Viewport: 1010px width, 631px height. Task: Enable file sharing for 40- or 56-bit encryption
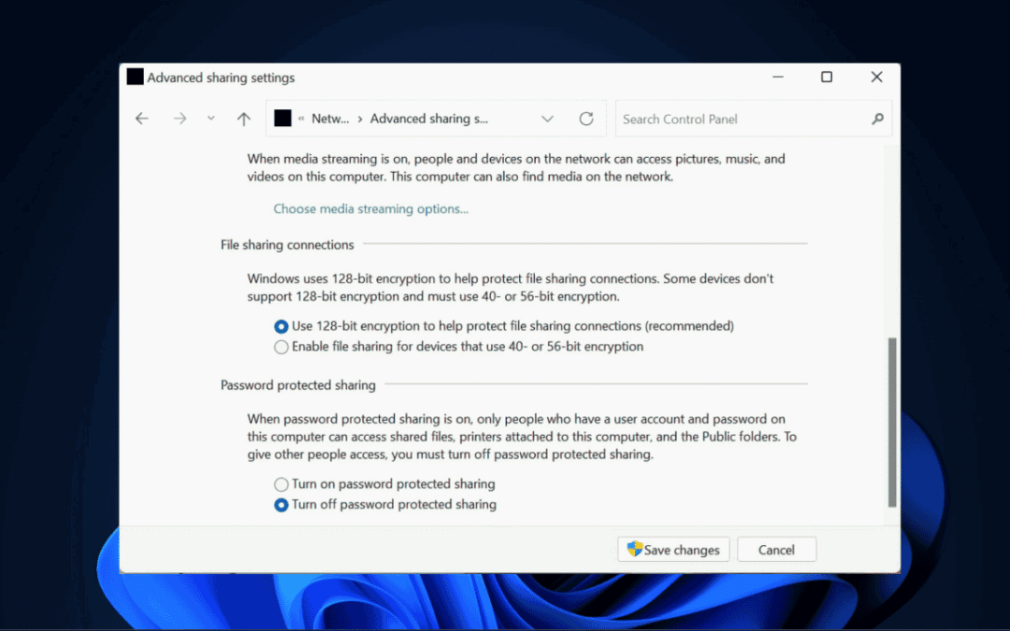[281, 346]
